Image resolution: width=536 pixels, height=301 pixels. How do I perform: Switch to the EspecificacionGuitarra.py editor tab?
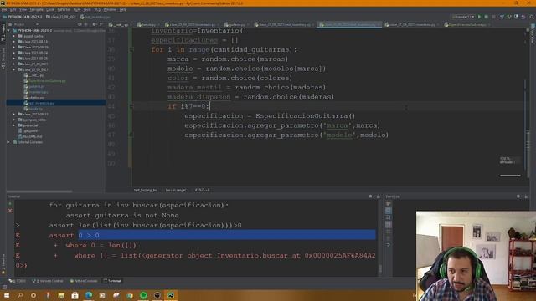467,24
